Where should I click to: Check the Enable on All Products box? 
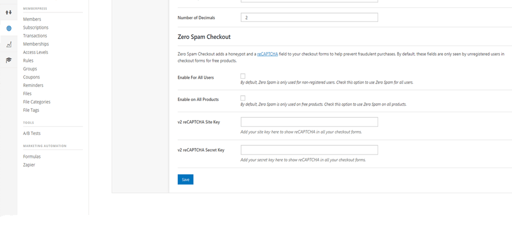(x=243, y=98)
